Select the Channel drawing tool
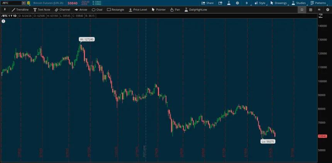332x163 pixels. pyautogui.click(x=63, y=10)
